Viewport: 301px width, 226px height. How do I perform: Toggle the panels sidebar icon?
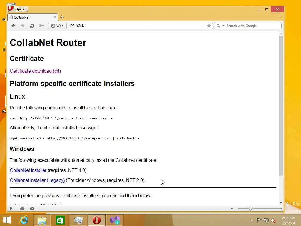click(12, 208)
